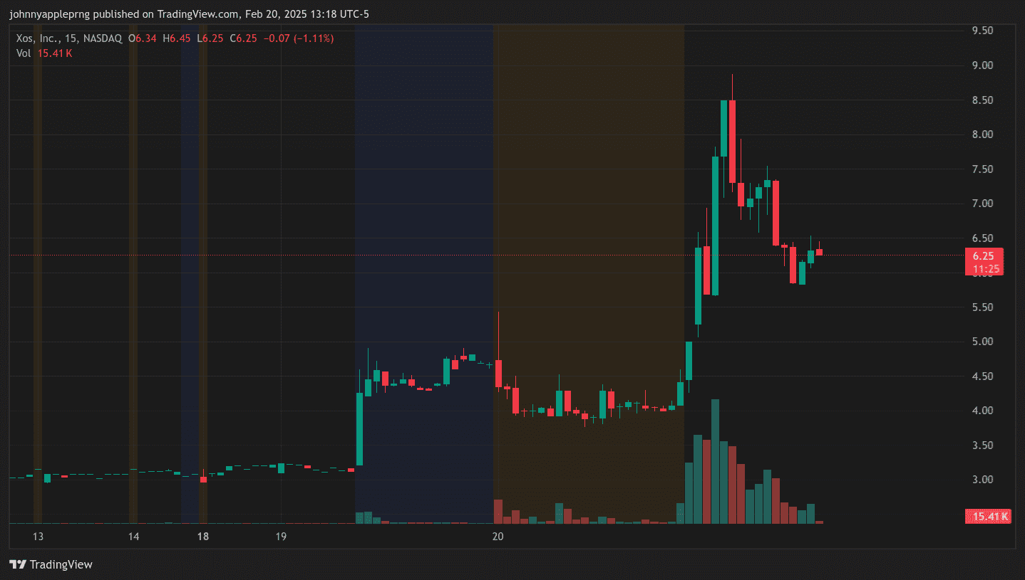Click the publish header text at top
This screenshot has height=580, width=1025.
189,14
